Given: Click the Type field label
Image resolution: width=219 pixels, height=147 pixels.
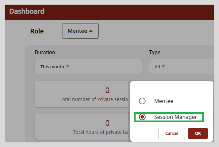Looking at the screenshot, I should pos(155,53).
